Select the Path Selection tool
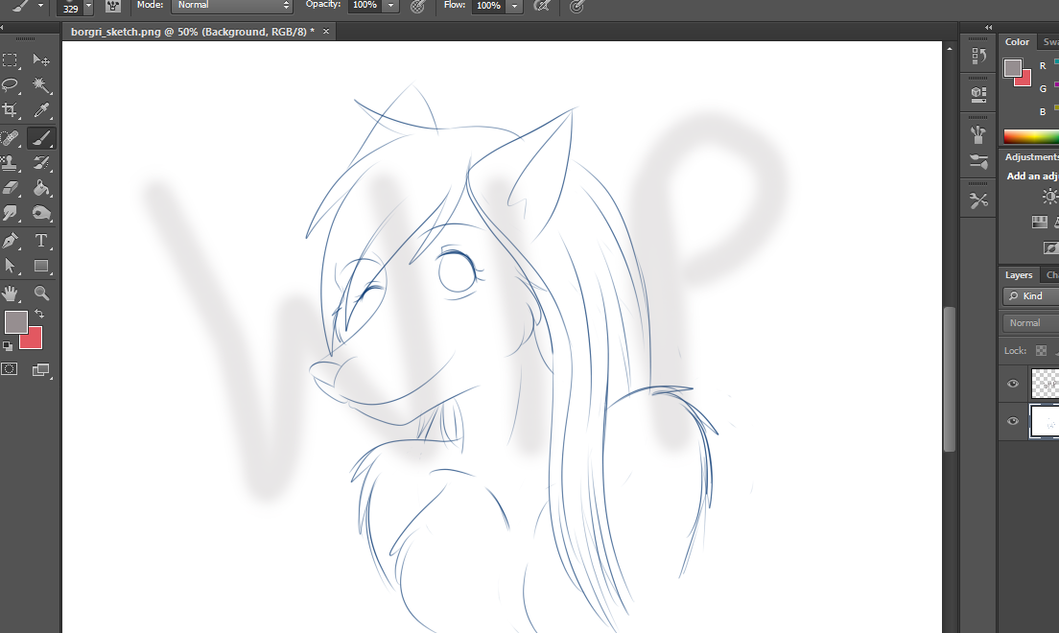 pyautogui.click(x=11, y=266)
